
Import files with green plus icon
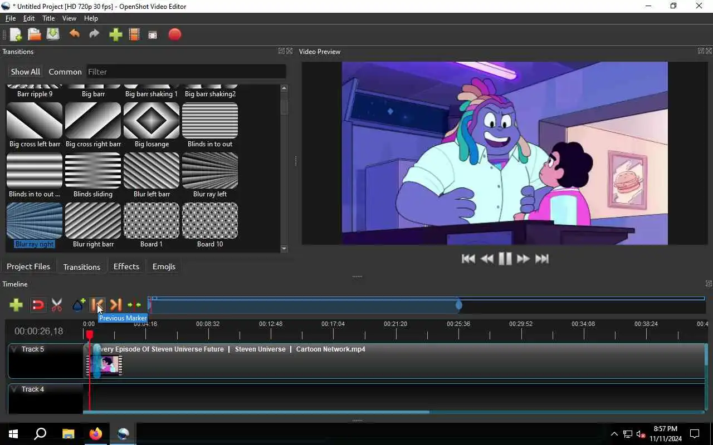pos(115,34)
